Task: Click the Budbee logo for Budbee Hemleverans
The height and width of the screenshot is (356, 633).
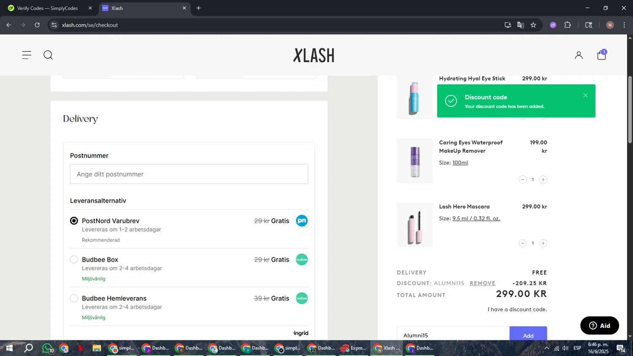Action: pos(302,298)
